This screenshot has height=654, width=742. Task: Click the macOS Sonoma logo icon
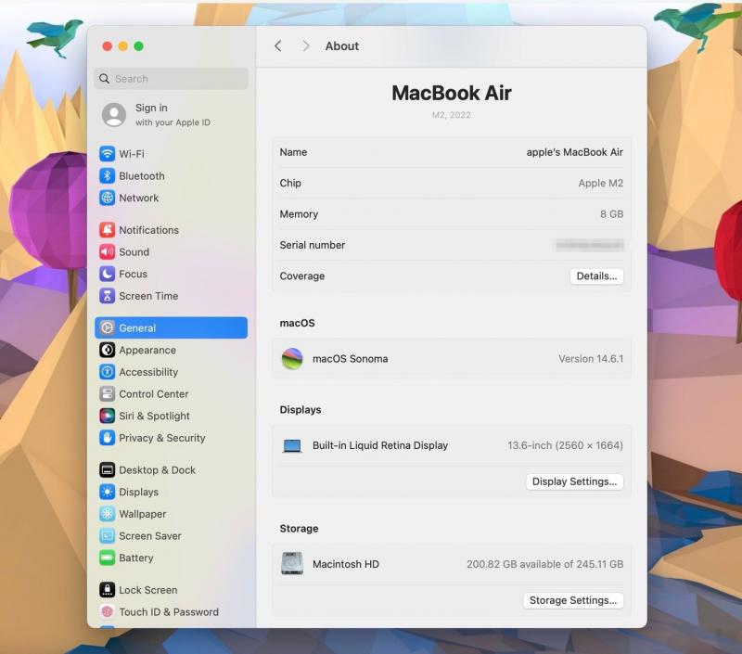[x=292, y=359]
